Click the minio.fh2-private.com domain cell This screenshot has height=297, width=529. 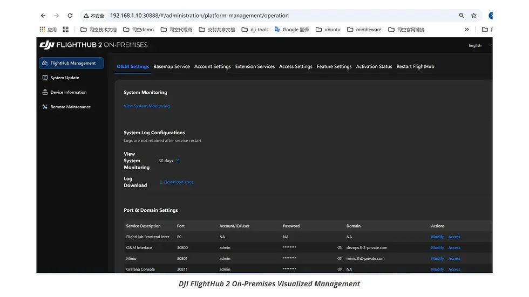[365, 258]
